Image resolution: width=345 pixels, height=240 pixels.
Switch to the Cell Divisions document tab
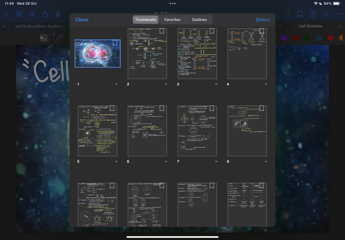(x=310, y=26)
